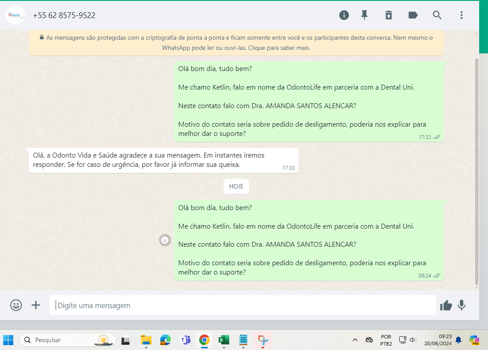Click the Pesquisar taskbar search box
Viewport: 488px width, 350px height.
point(68,340)
